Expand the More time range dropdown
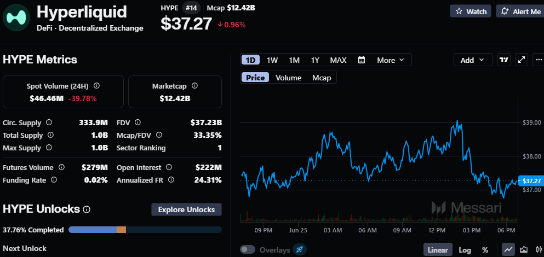The height and width of the screenshot is (257, 544). tap(391, 60)
